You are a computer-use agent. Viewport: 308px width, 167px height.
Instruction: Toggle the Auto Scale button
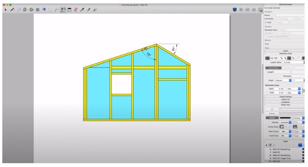pos(273,68)
